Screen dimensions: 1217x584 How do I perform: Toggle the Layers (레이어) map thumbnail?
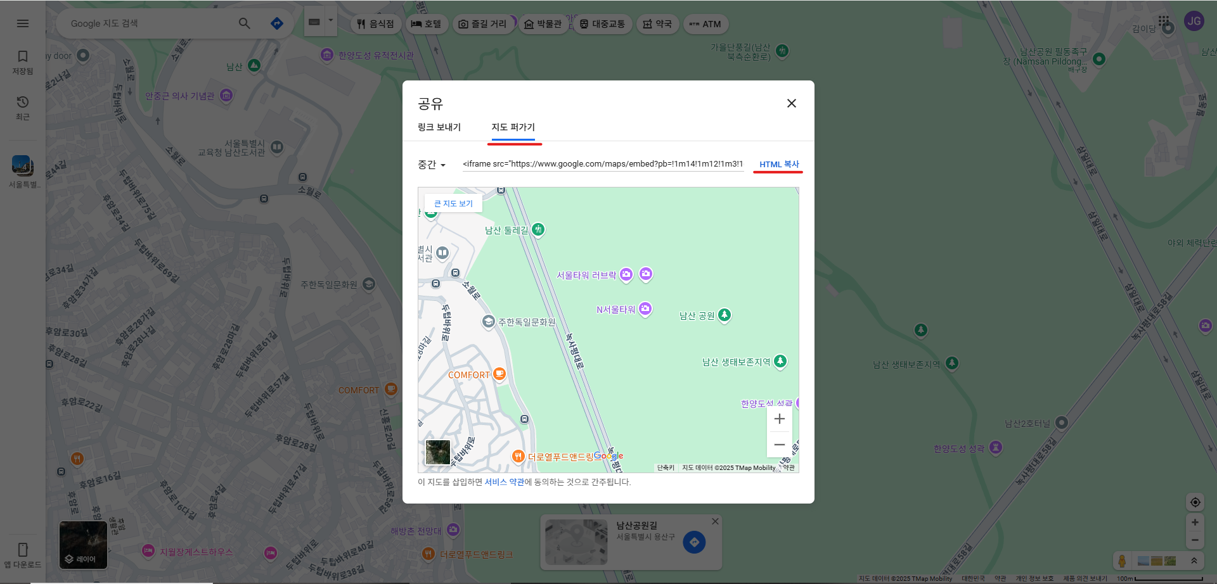click(x=83, y=545)
